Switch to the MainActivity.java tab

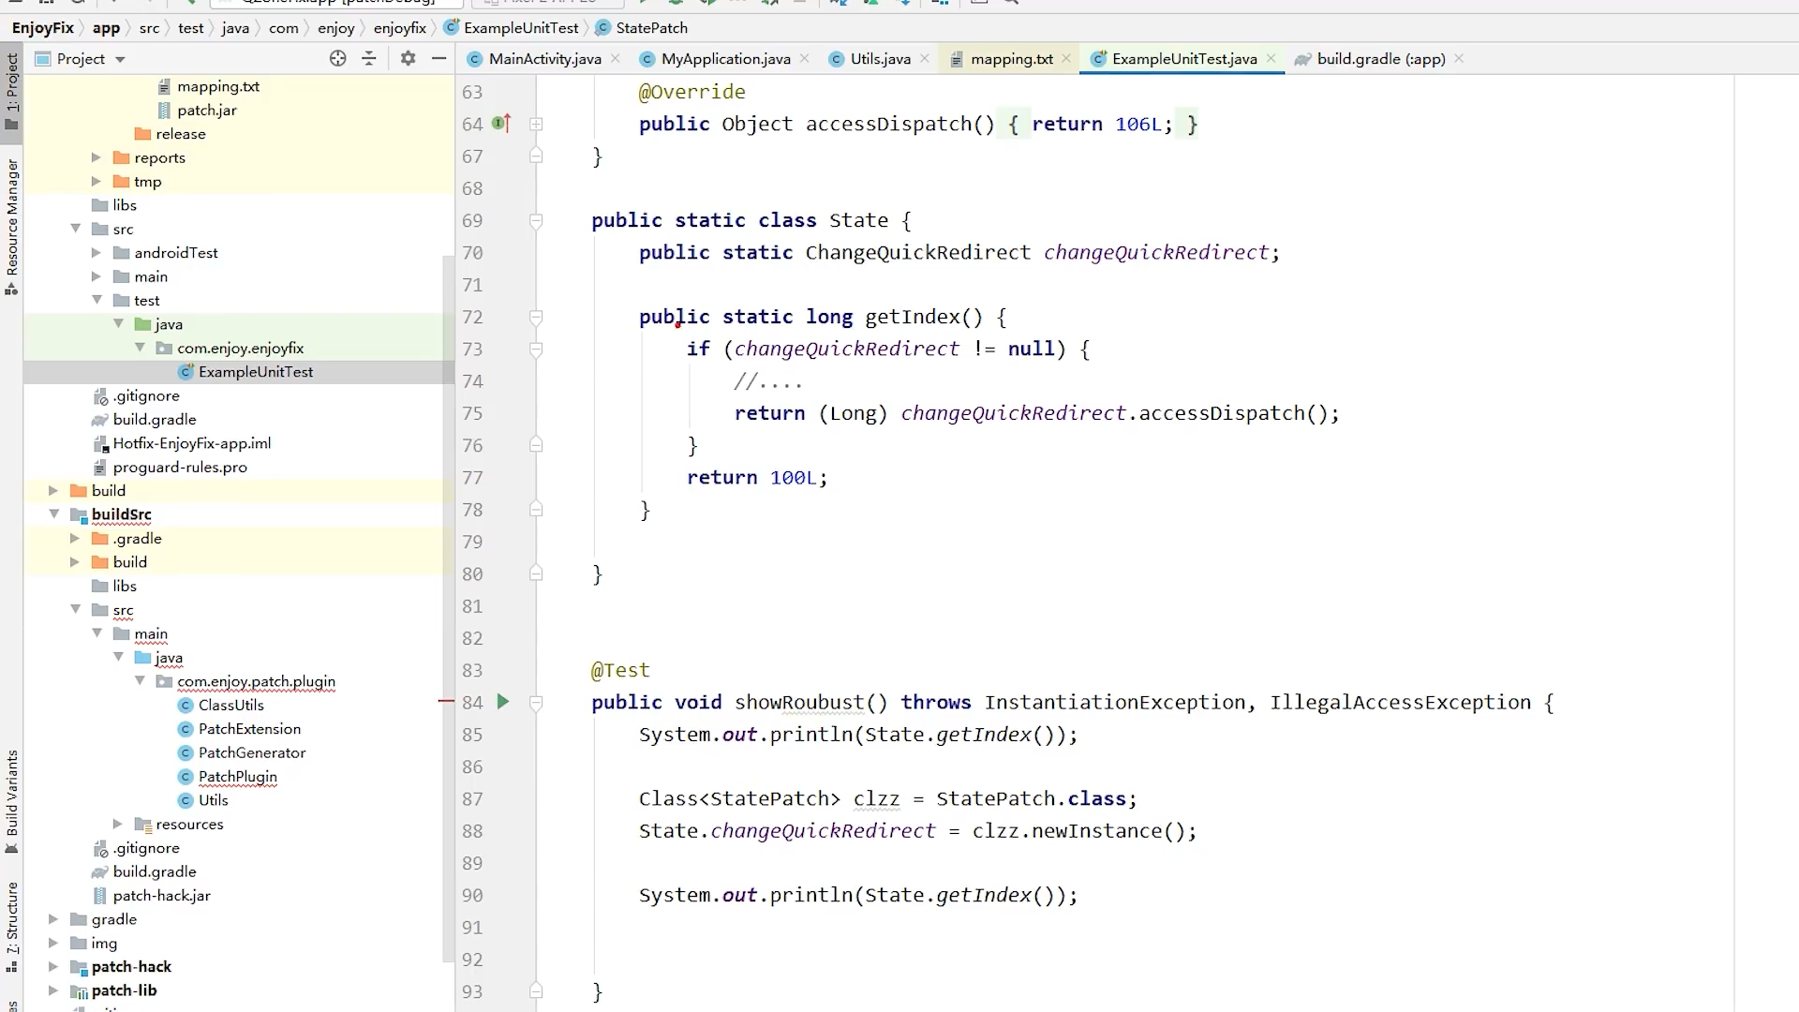(544, 59)
